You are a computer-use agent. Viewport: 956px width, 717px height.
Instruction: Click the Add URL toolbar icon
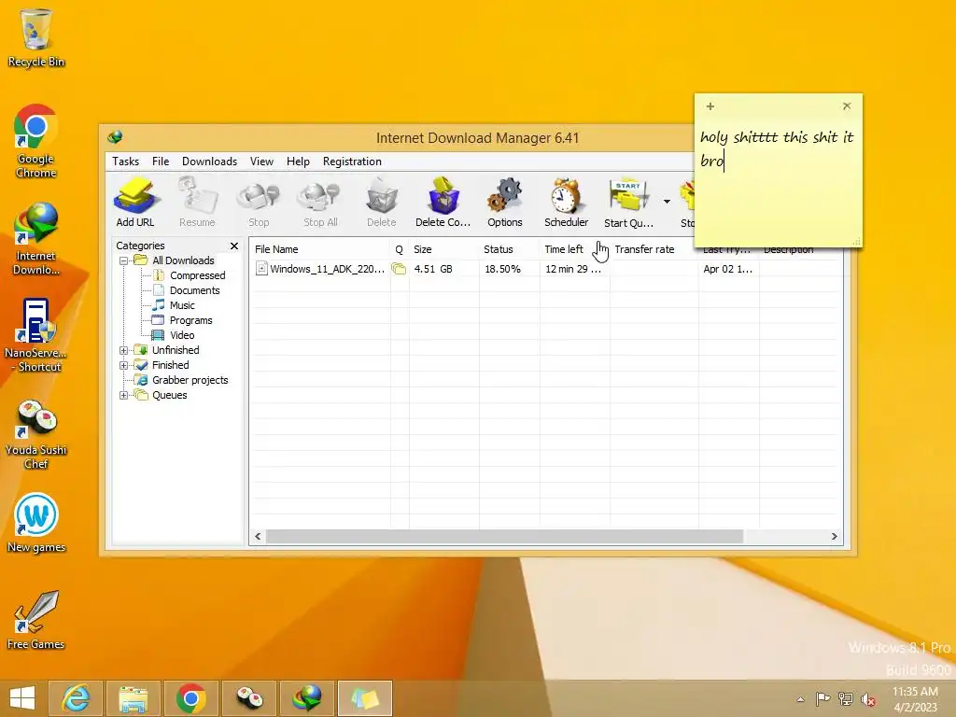[x=135, y=202]
